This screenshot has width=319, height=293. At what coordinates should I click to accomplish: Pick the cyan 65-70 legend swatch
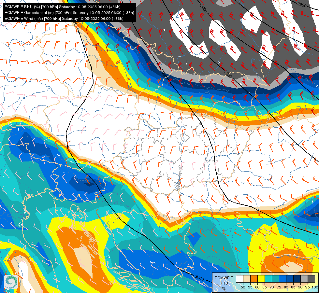[x=268, y=279]
